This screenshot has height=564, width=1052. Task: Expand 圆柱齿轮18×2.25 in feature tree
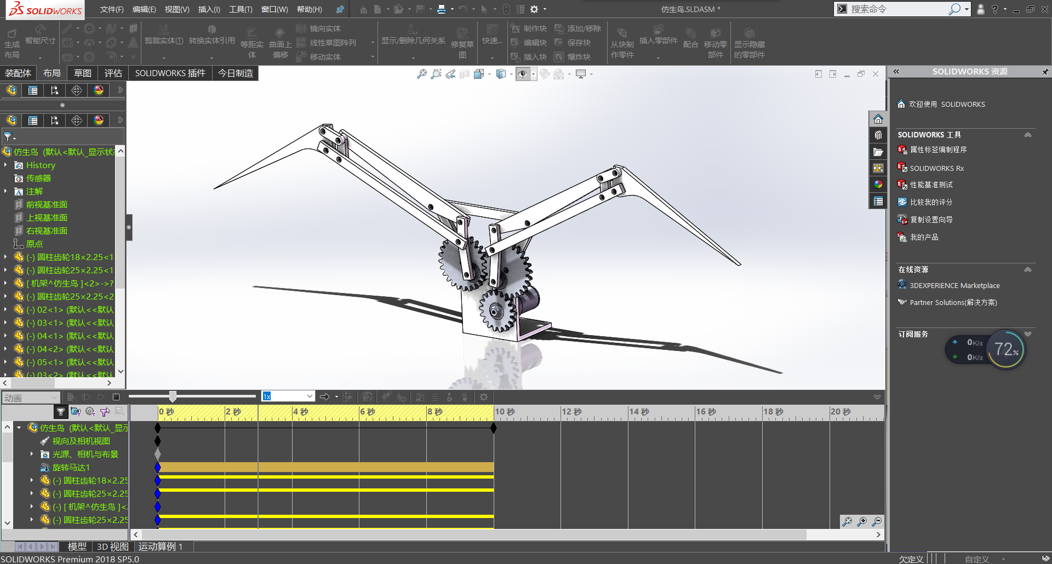point(5,257)
